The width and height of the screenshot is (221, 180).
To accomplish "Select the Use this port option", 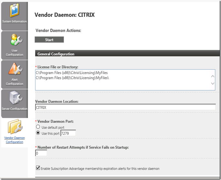I will pos(38,133).
